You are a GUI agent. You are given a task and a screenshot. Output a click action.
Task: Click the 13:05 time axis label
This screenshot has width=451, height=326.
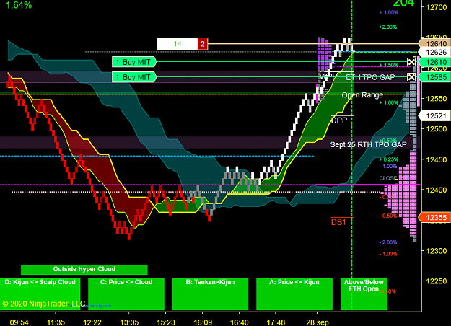(x=129, y=322)
